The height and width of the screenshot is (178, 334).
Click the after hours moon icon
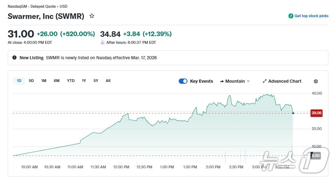(103, 43)
